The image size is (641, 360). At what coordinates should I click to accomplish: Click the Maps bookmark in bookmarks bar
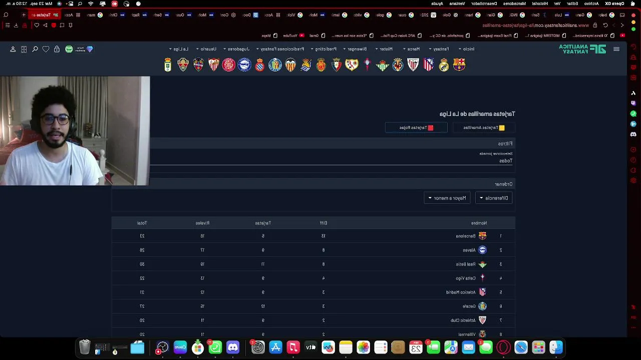tap(269, 35)
